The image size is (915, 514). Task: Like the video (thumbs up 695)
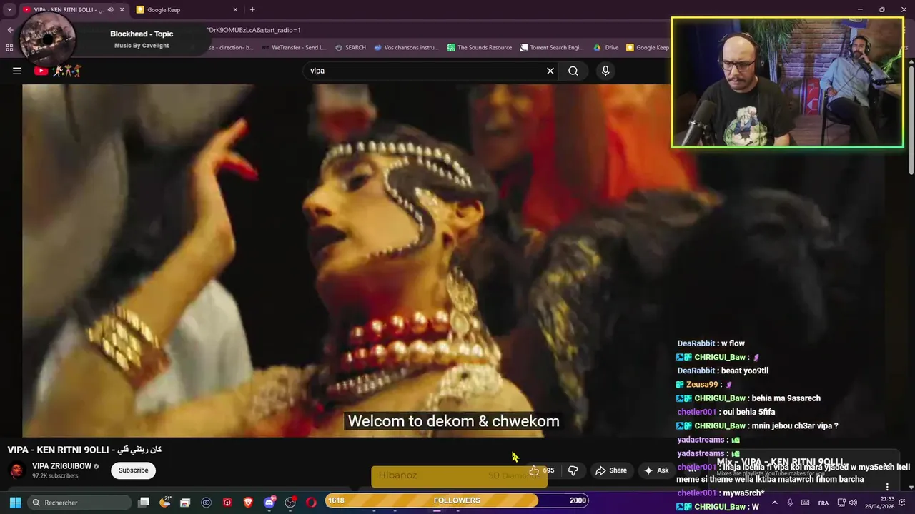541,470
